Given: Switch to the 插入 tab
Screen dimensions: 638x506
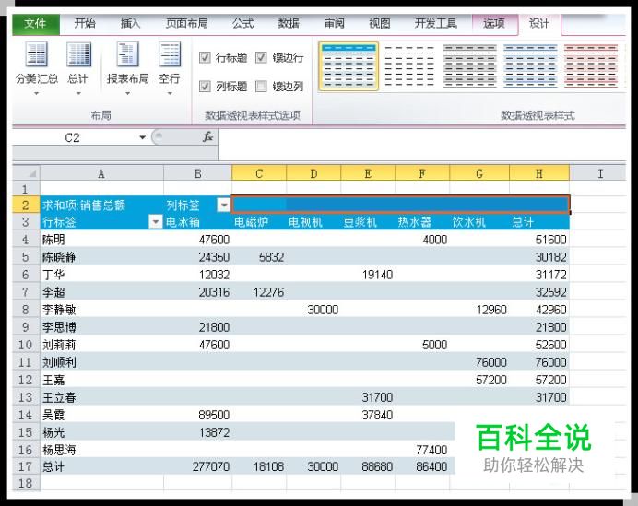Looking at the screenshot, I should point(130,24).
